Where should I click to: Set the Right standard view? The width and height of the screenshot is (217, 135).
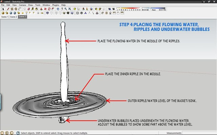click(x=114, y=13)
